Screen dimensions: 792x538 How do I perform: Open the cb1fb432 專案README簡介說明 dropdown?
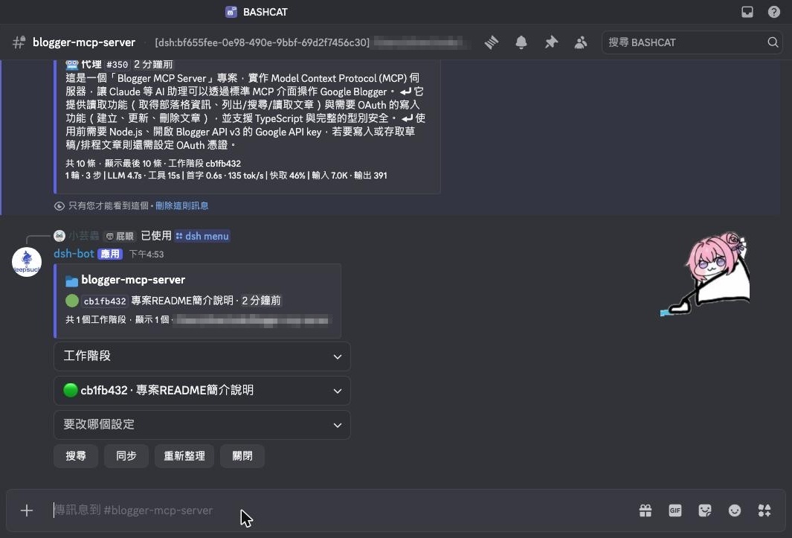point(202,391)
